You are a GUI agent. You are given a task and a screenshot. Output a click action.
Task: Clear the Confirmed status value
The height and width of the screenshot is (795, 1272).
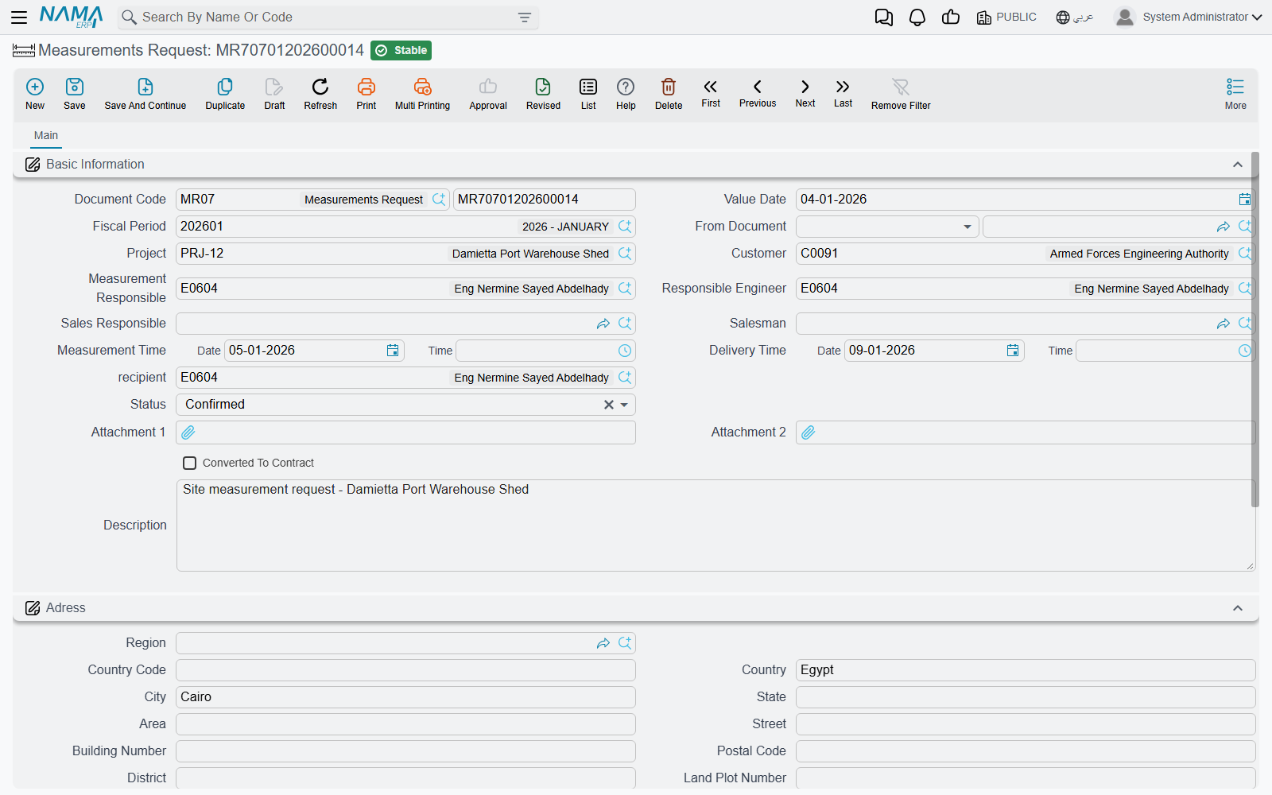point(609,405)
